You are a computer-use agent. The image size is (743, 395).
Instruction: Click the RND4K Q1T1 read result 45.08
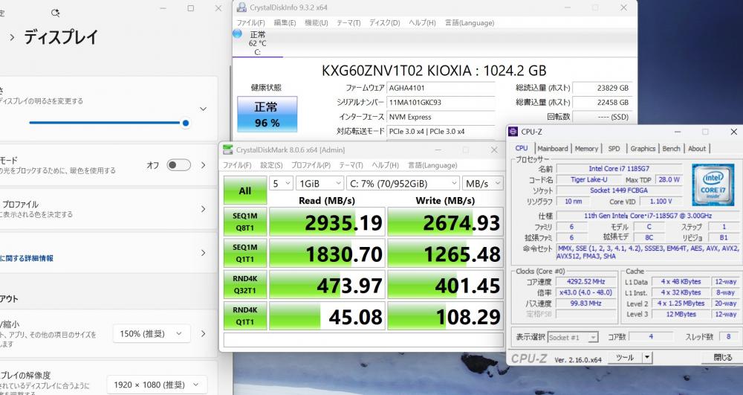tap(327, 316)
